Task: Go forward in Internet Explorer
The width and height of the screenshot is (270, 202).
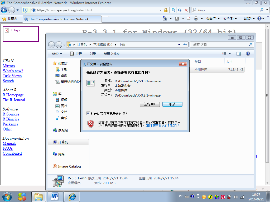Action: 12,10
